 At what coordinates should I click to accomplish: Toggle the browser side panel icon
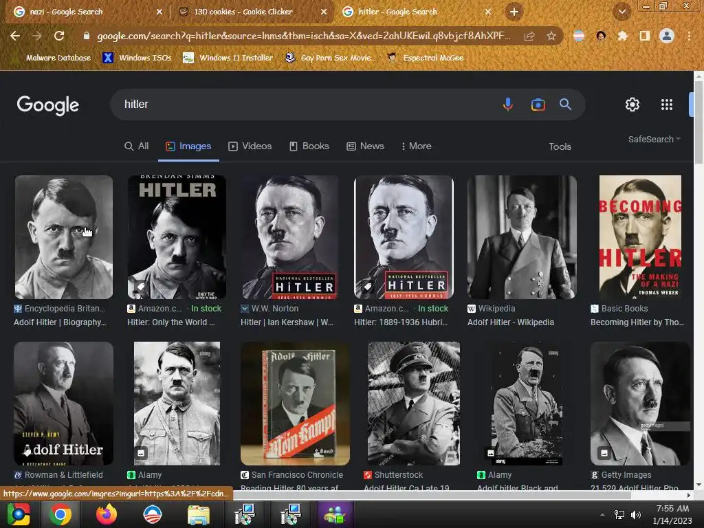pyautogui.click(x=645, y=36)
